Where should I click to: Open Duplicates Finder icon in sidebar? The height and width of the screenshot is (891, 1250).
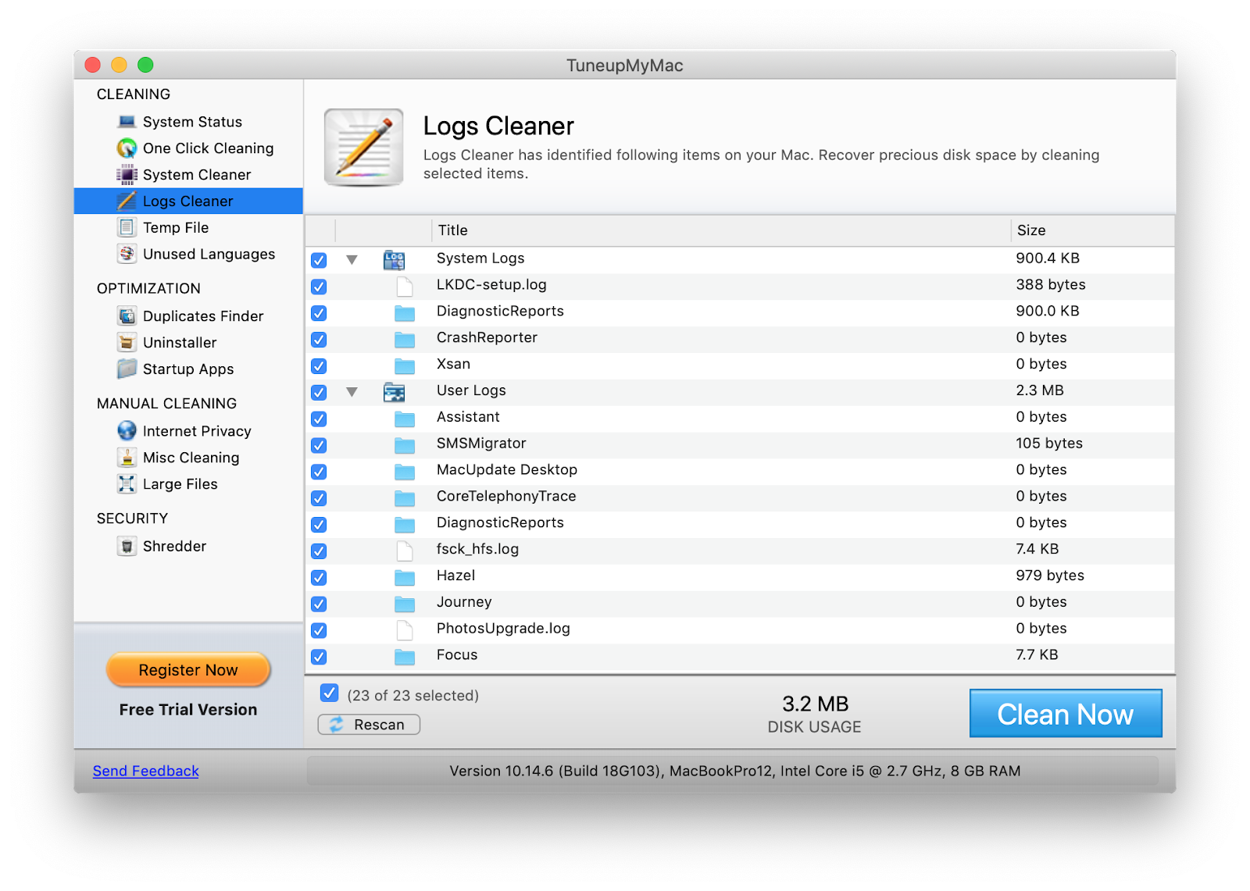127,316
